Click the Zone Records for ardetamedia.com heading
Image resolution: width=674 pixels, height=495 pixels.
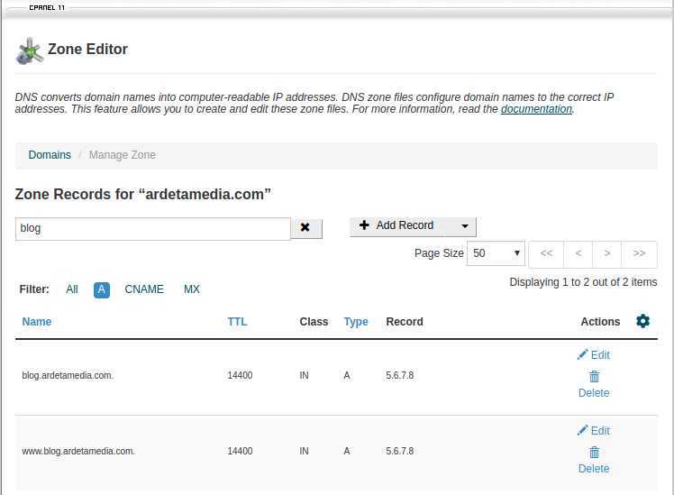tap(143, 195)
